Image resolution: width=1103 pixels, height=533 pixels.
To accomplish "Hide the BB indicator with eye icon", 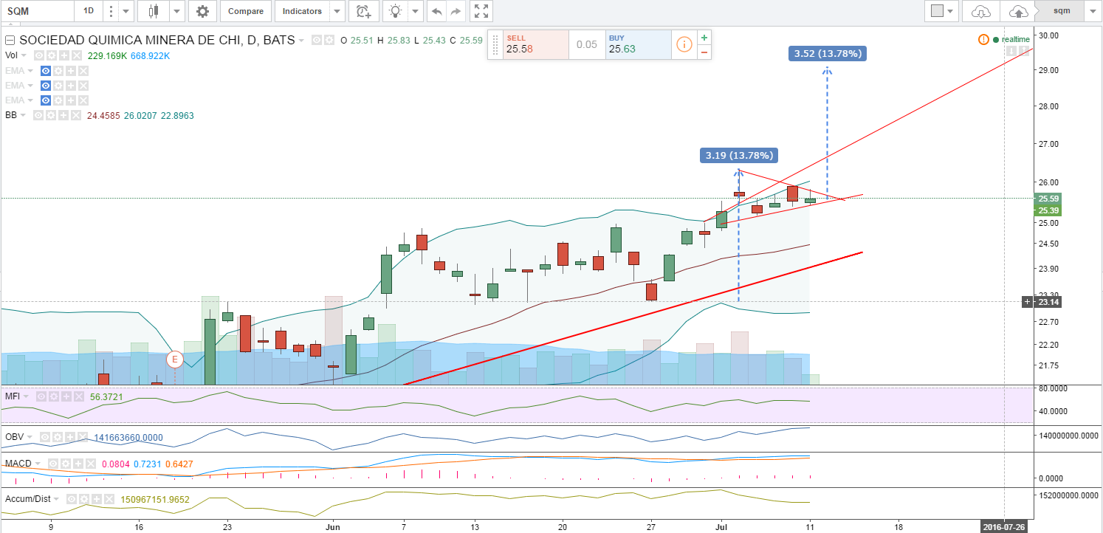I will 37,115.
